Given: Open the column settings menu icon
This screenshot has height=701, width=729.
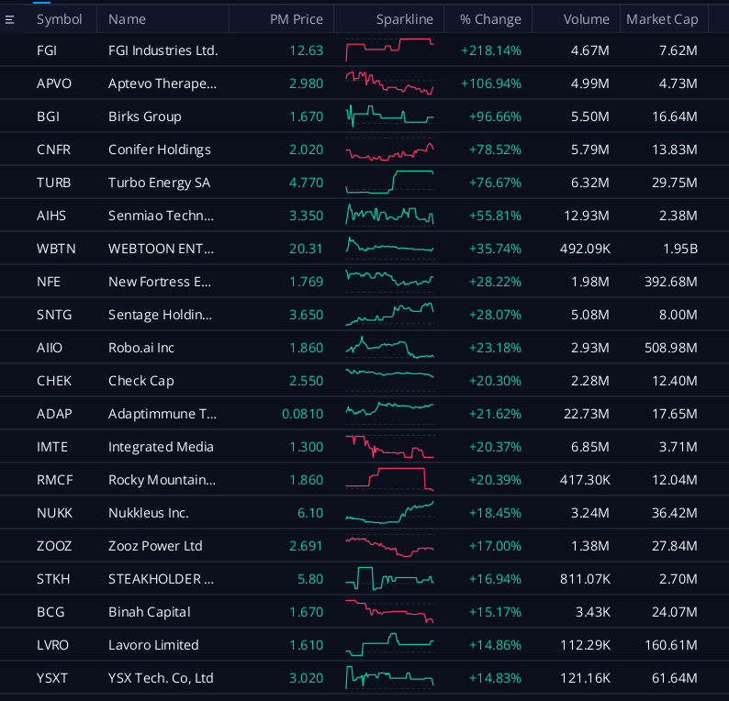Looking at the screenshot, I should pyautogui.click(x=9, y=19).
